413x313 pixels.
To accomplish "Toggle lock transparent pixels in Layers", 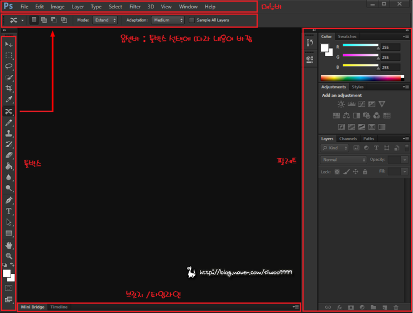I will click(337, 172).
